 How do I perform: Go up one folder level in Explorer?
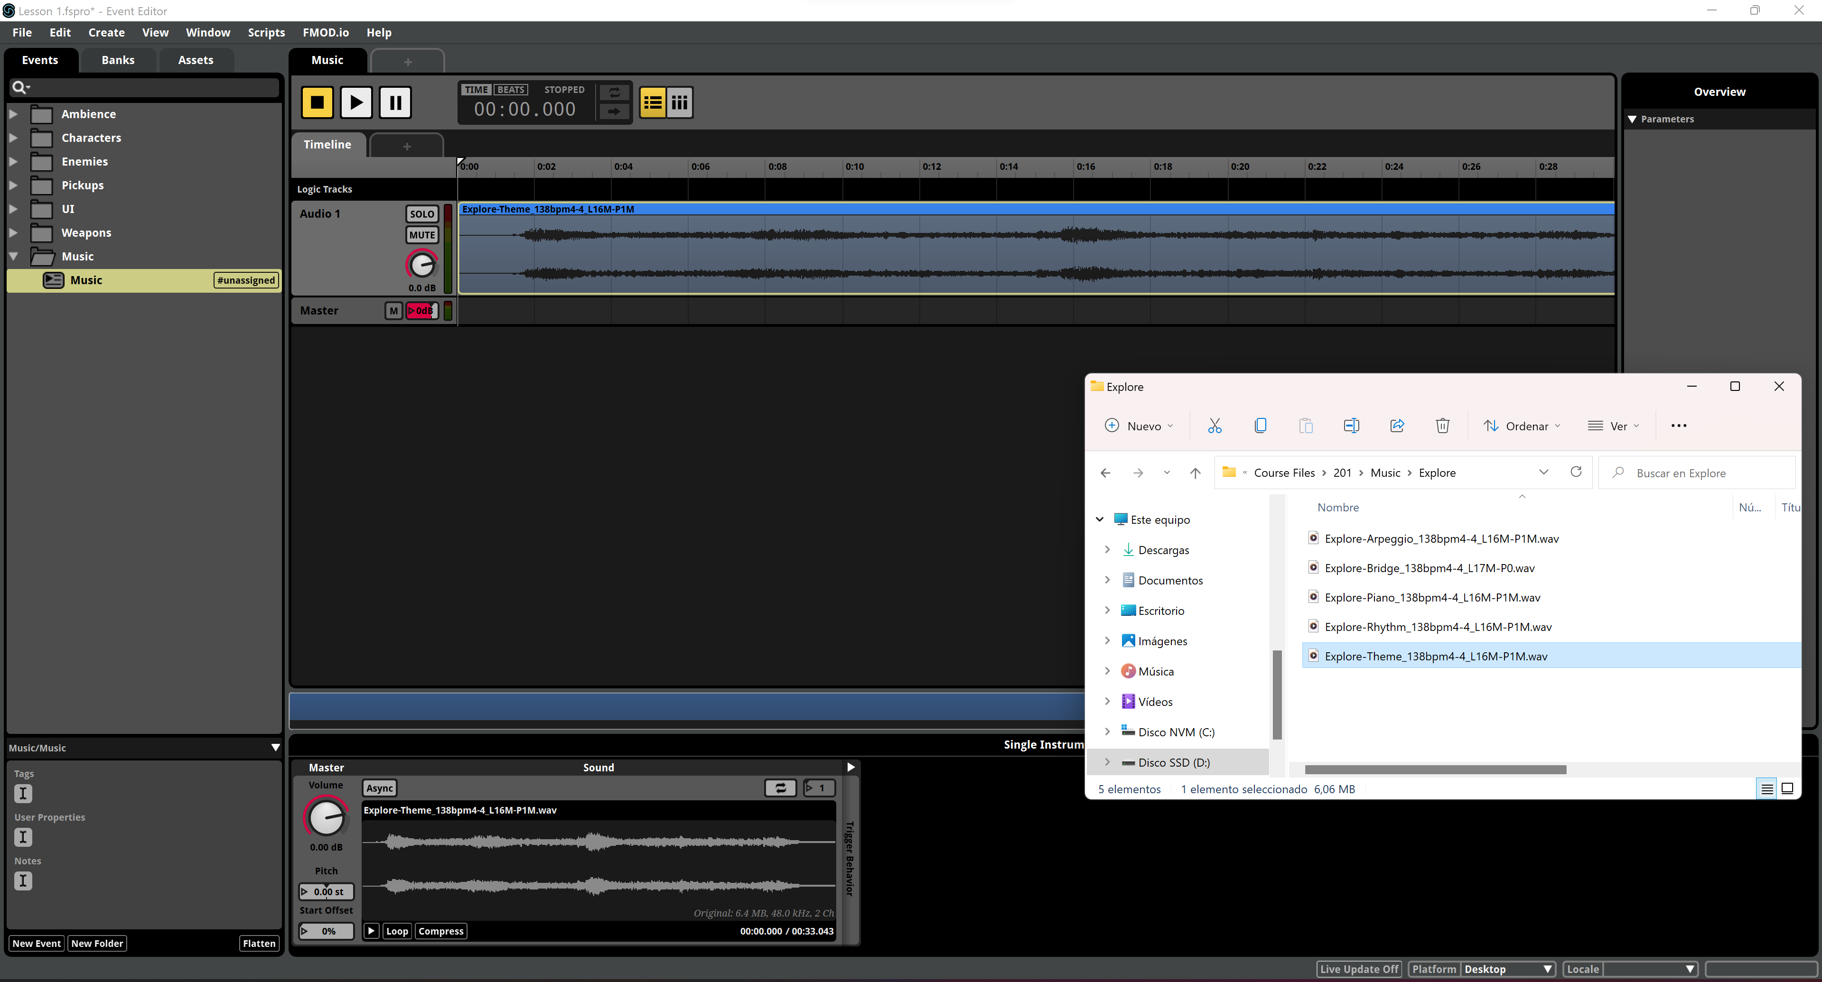click(x=1196, y=473)
